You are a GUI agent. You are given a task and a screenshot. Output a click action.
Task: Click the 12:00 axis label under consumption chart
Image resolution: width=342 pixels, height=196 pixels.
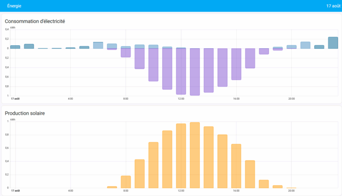click(181, 99)
